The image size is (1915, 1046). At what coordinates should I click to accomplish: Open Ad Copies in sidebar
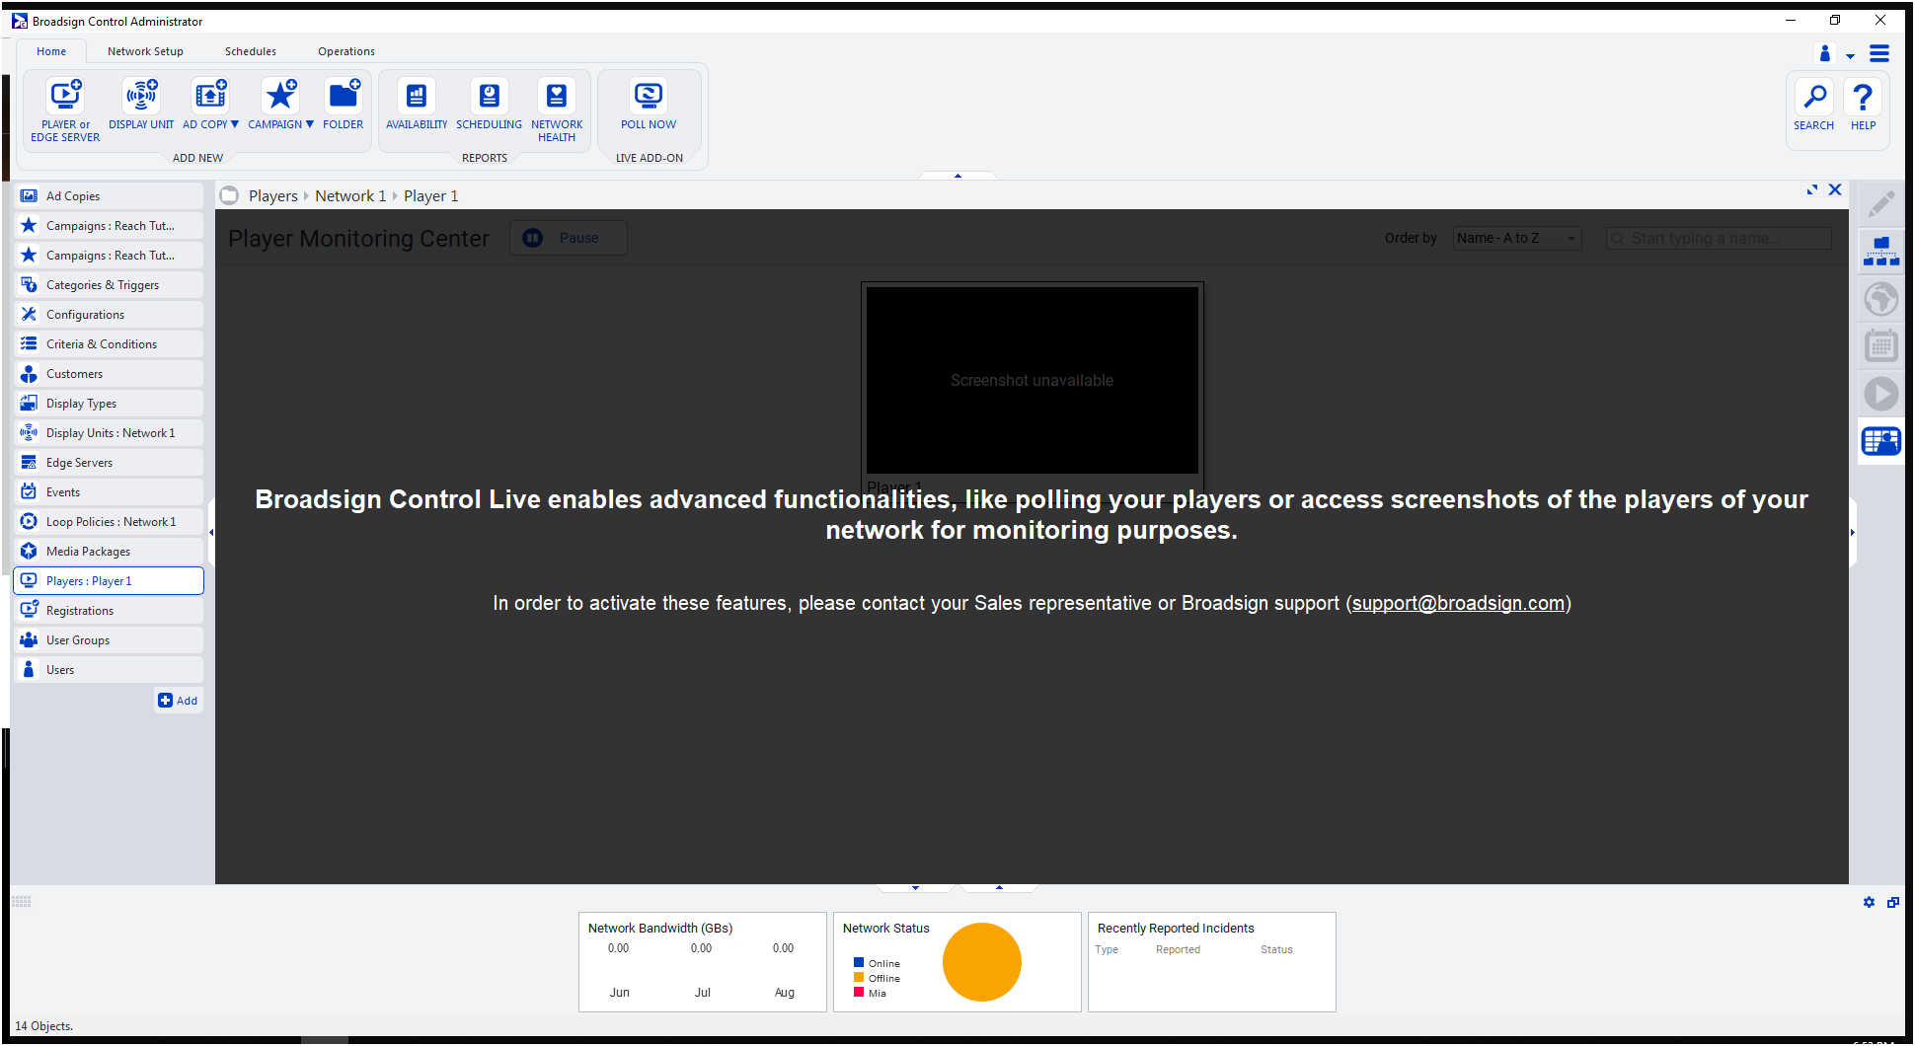[109, 196]
